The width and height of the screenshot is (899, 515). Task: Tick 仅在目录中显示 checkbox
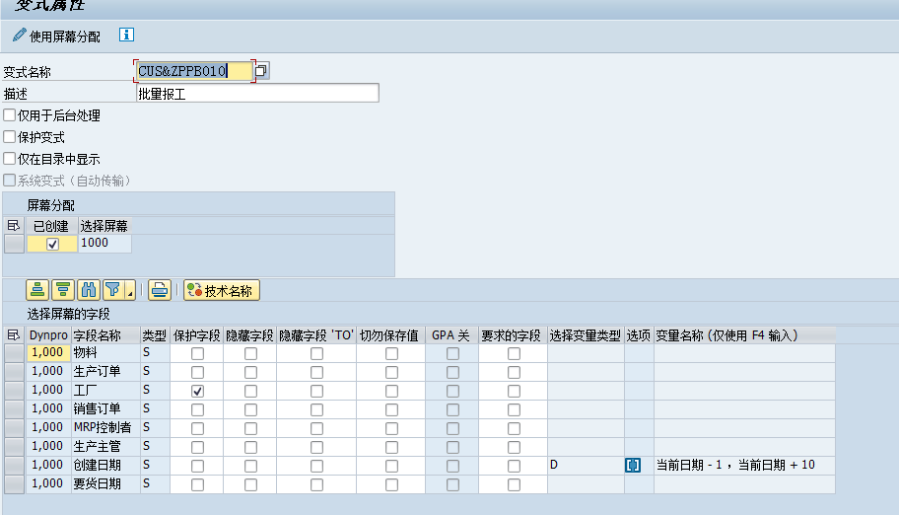pos(10,159)
